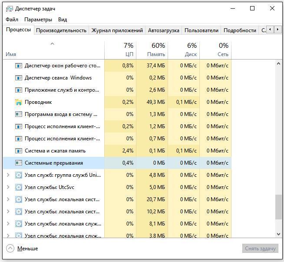Click icon of Диспетчер окон рабочего стола process
This screenshot has height=262, width=284.
(x=19, y=66)
